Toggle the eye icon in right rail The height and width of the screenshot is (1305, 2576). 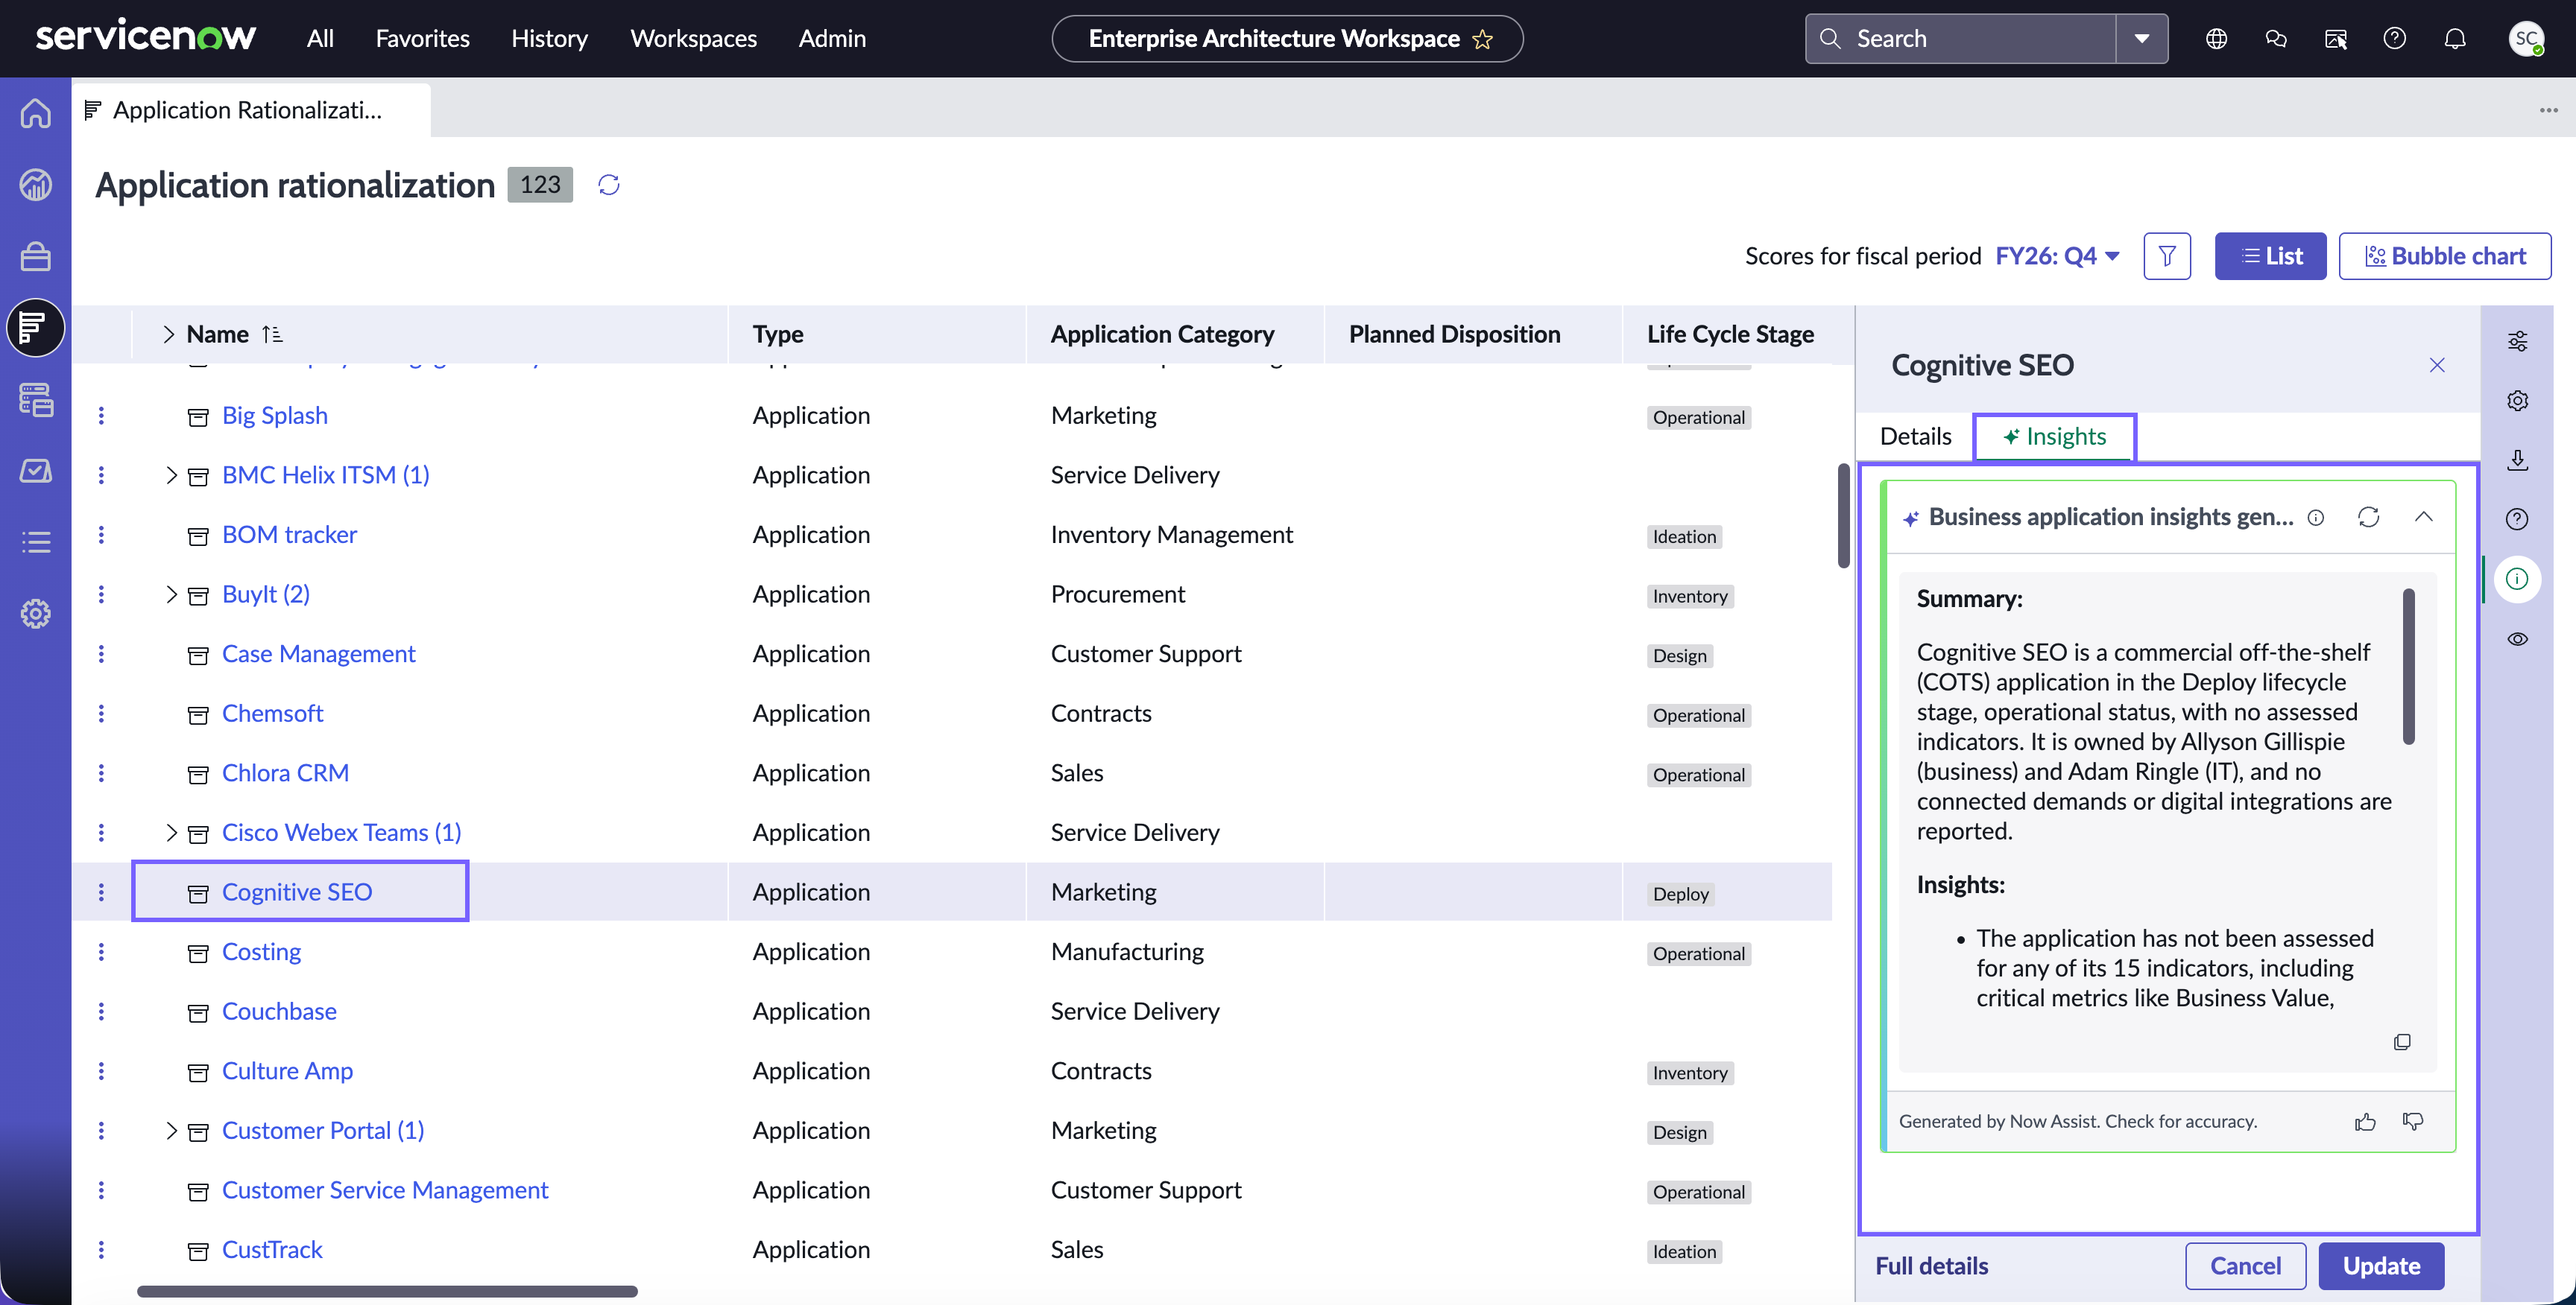(2517, 640)
